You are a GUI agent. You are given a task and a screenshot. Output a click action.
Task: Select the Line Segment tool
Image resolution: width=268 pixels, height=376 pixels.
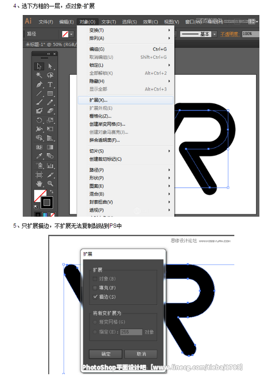(39, 93)
